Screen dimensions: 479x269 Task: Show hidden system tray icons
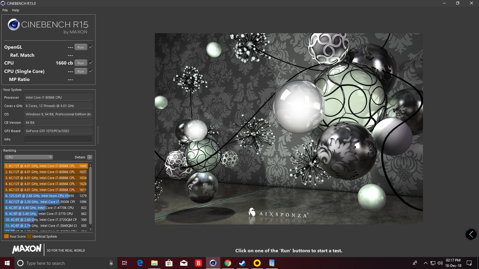tap(425, 263)
